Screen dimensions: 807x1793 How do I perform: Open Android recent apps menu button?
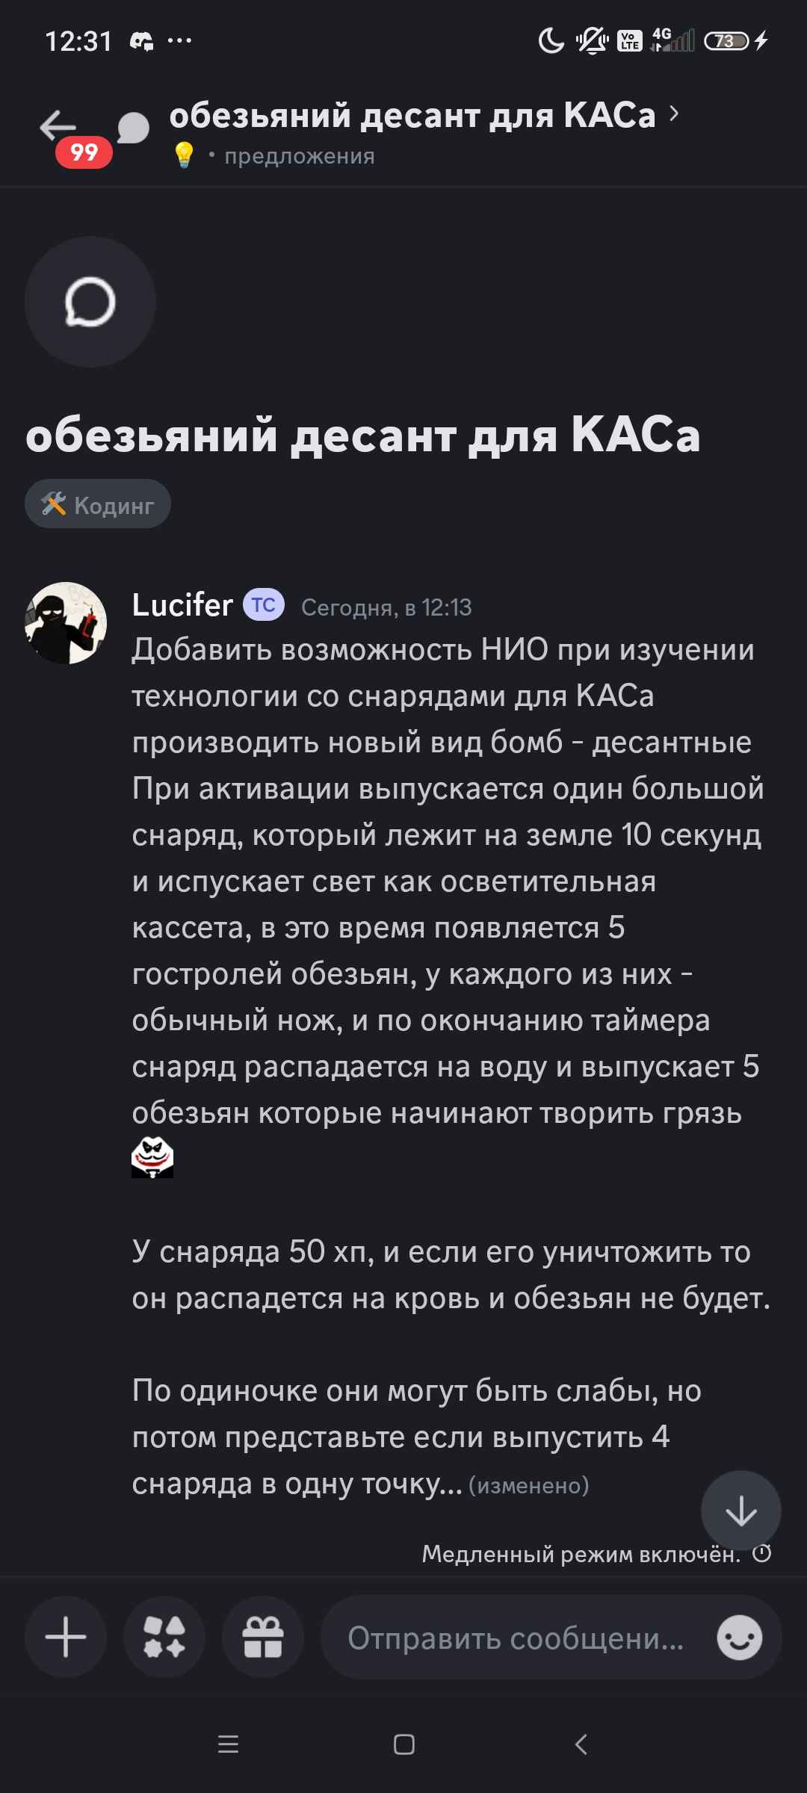[228, 1744]
